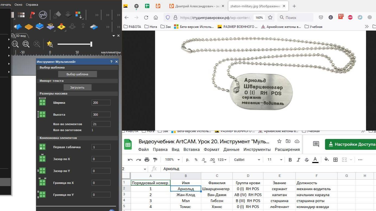Open the Справка menu in ArtCAM
This screenshot has height=211, width=376.
[x=32, y=5]
